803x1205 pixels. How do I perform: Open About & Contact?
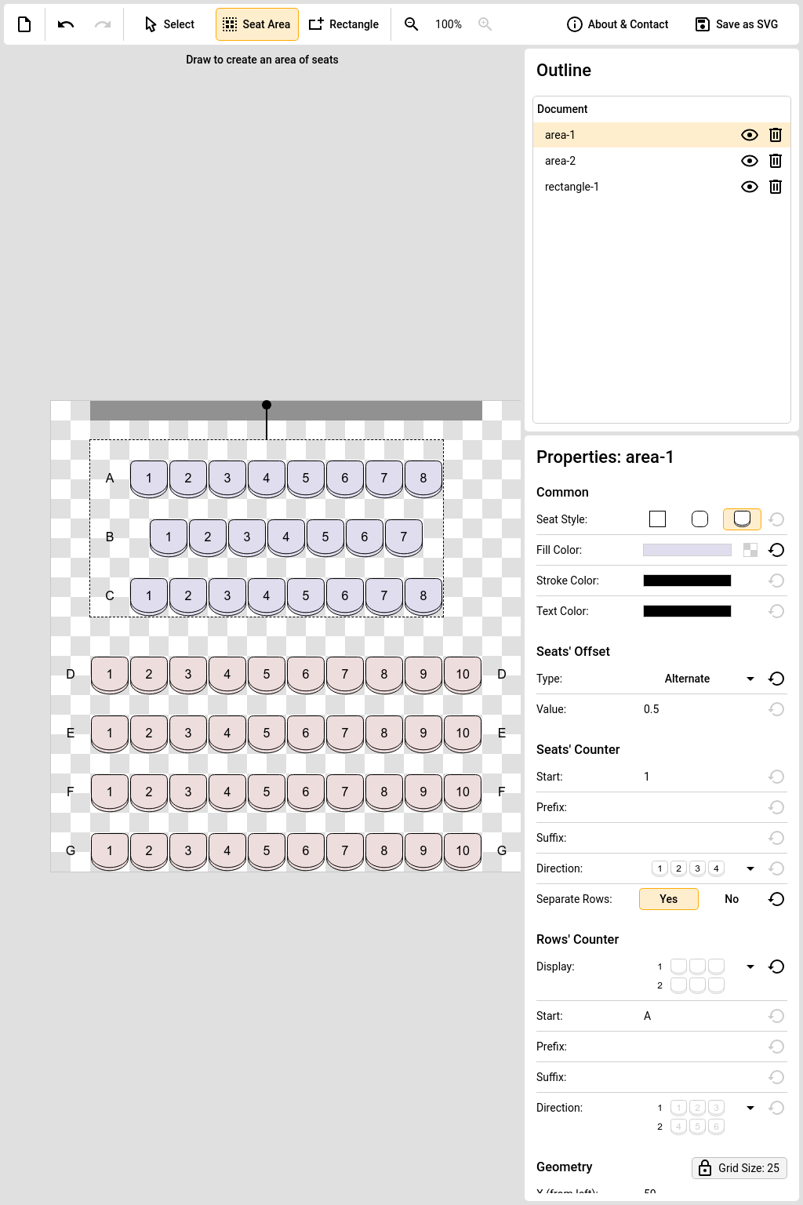click(617, 24)
